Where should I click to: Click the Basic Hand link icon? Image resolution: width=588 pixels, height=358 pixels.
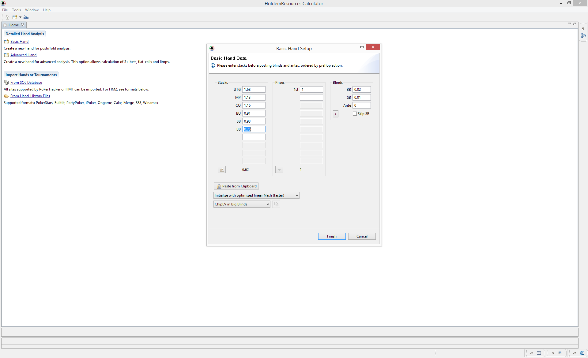[6, 41]
